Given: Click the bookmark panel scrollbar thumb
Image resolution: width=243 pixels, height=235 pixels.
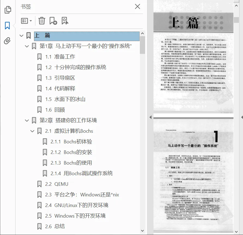Looking at the screenshot, I should coord(142,45).
